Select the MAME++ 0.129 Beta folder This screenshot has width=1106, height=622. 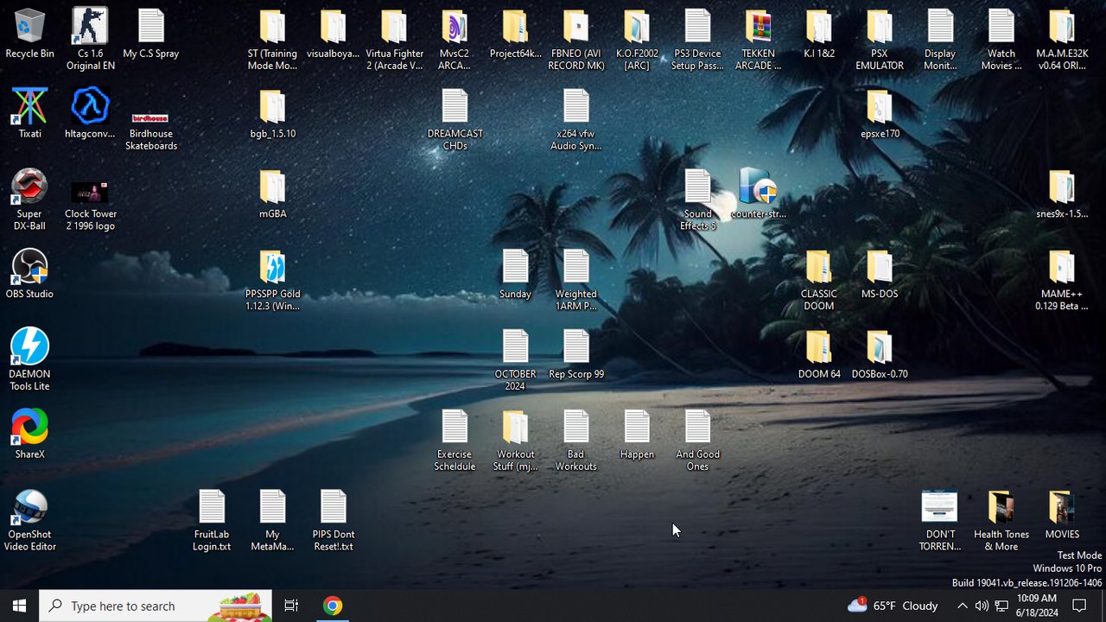[1062, 281]
